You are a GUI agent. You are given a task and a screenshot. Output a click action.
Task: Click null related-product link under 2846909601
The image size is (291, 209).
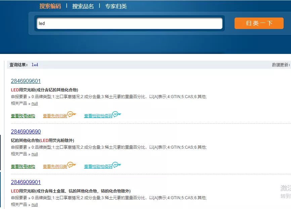(x=35, y=103)
